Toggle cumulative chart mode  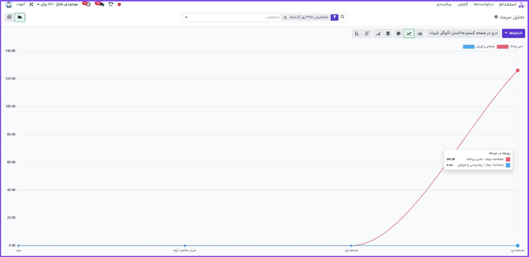(x=378, y=34)
